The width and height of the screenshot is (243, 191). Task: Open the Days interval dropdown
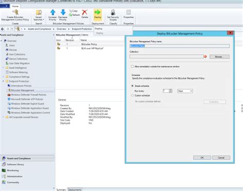tap(185, 91)
